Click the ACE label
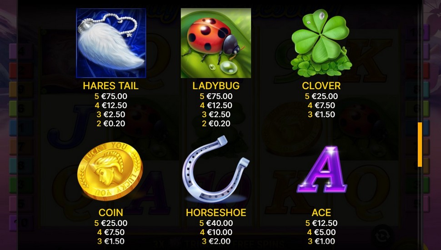Image resolution: width=441 pixels, height=250 pixels. pos(321,212)
